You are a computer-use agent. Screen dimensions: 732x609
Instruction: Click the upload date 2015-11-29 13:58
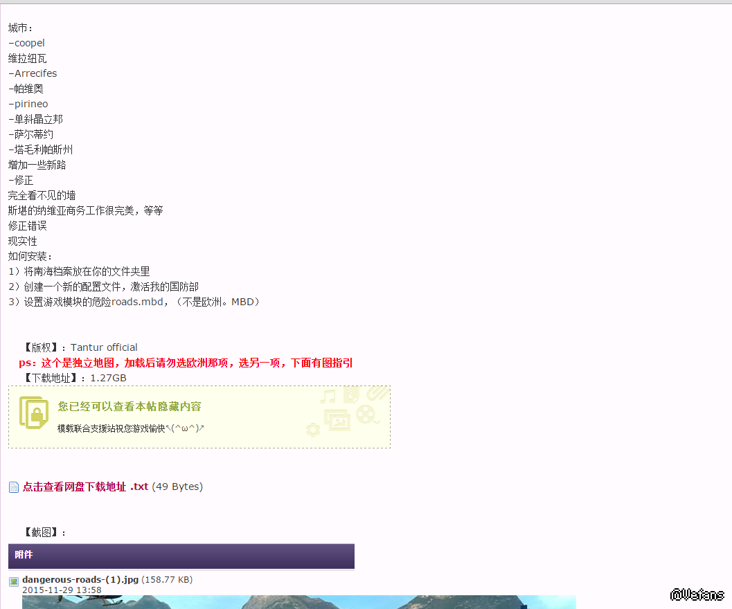[x=62, y=590]
